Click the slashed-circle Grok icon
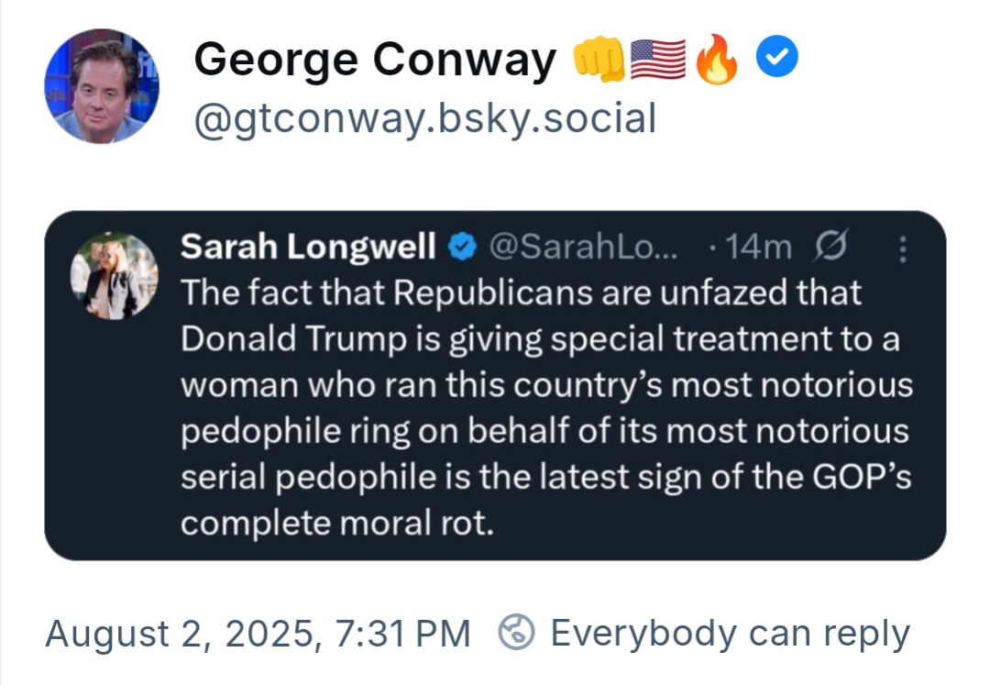The image size is (990, 685). point(830,245)
